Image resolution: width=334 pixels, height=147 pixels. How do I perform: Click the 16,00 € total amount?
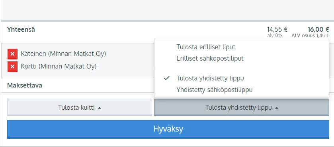pos(318,29)
